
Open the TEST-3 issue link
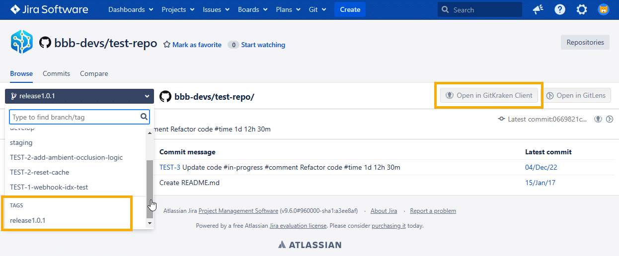(170, 167)
